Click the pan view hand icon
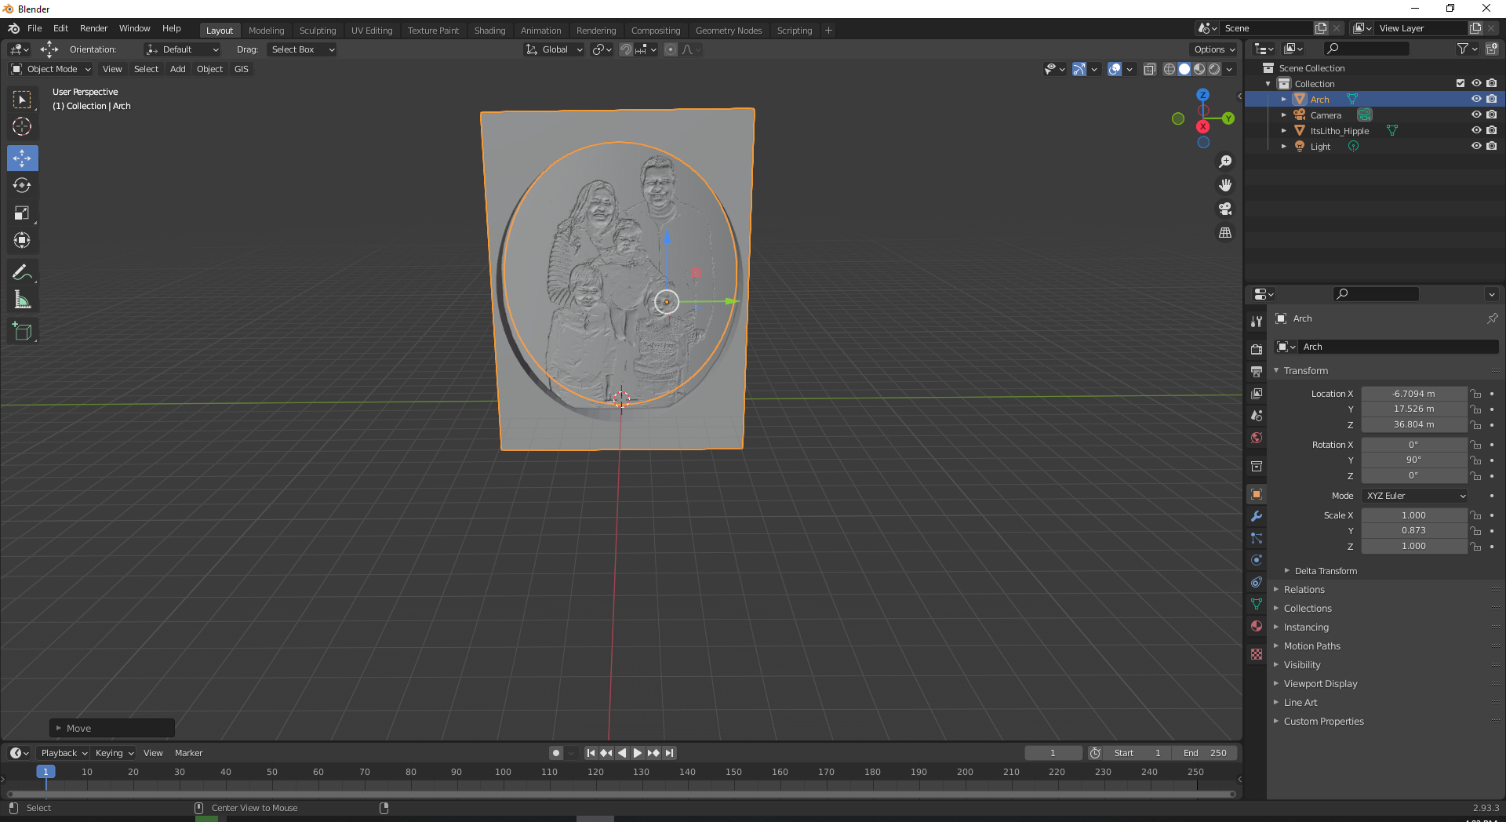This screenshot has width=1506, height=822. pos(1224,185)
